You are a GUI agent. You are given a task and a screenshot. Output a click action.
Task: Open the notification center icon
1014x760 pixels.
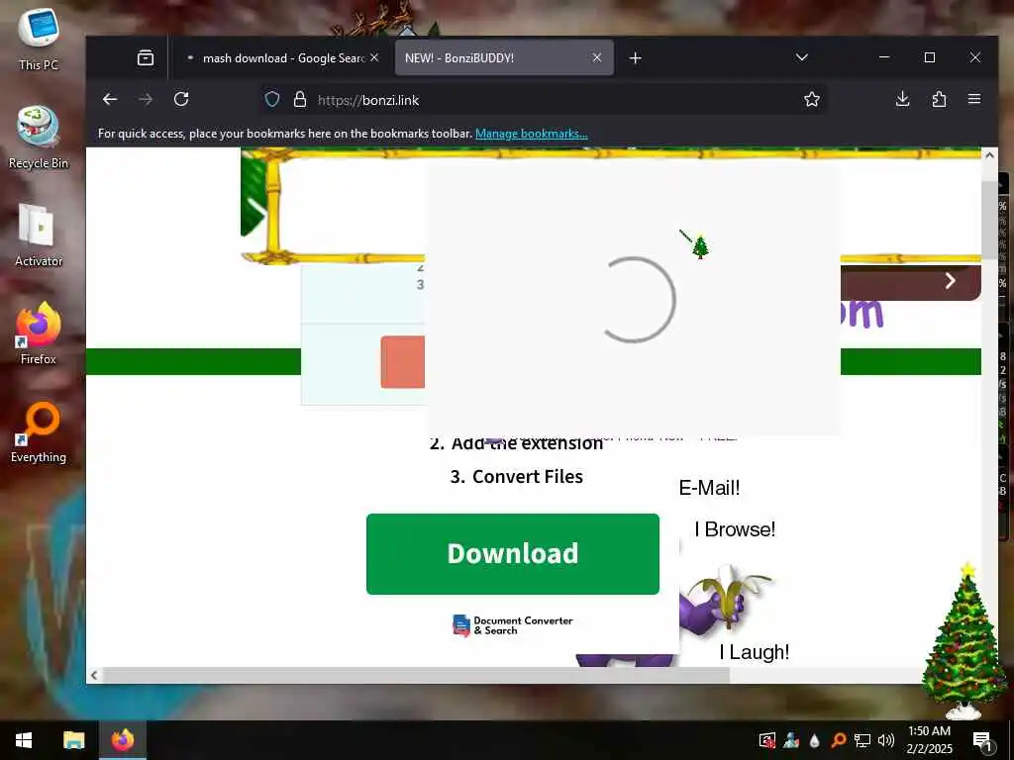(982, 741)
